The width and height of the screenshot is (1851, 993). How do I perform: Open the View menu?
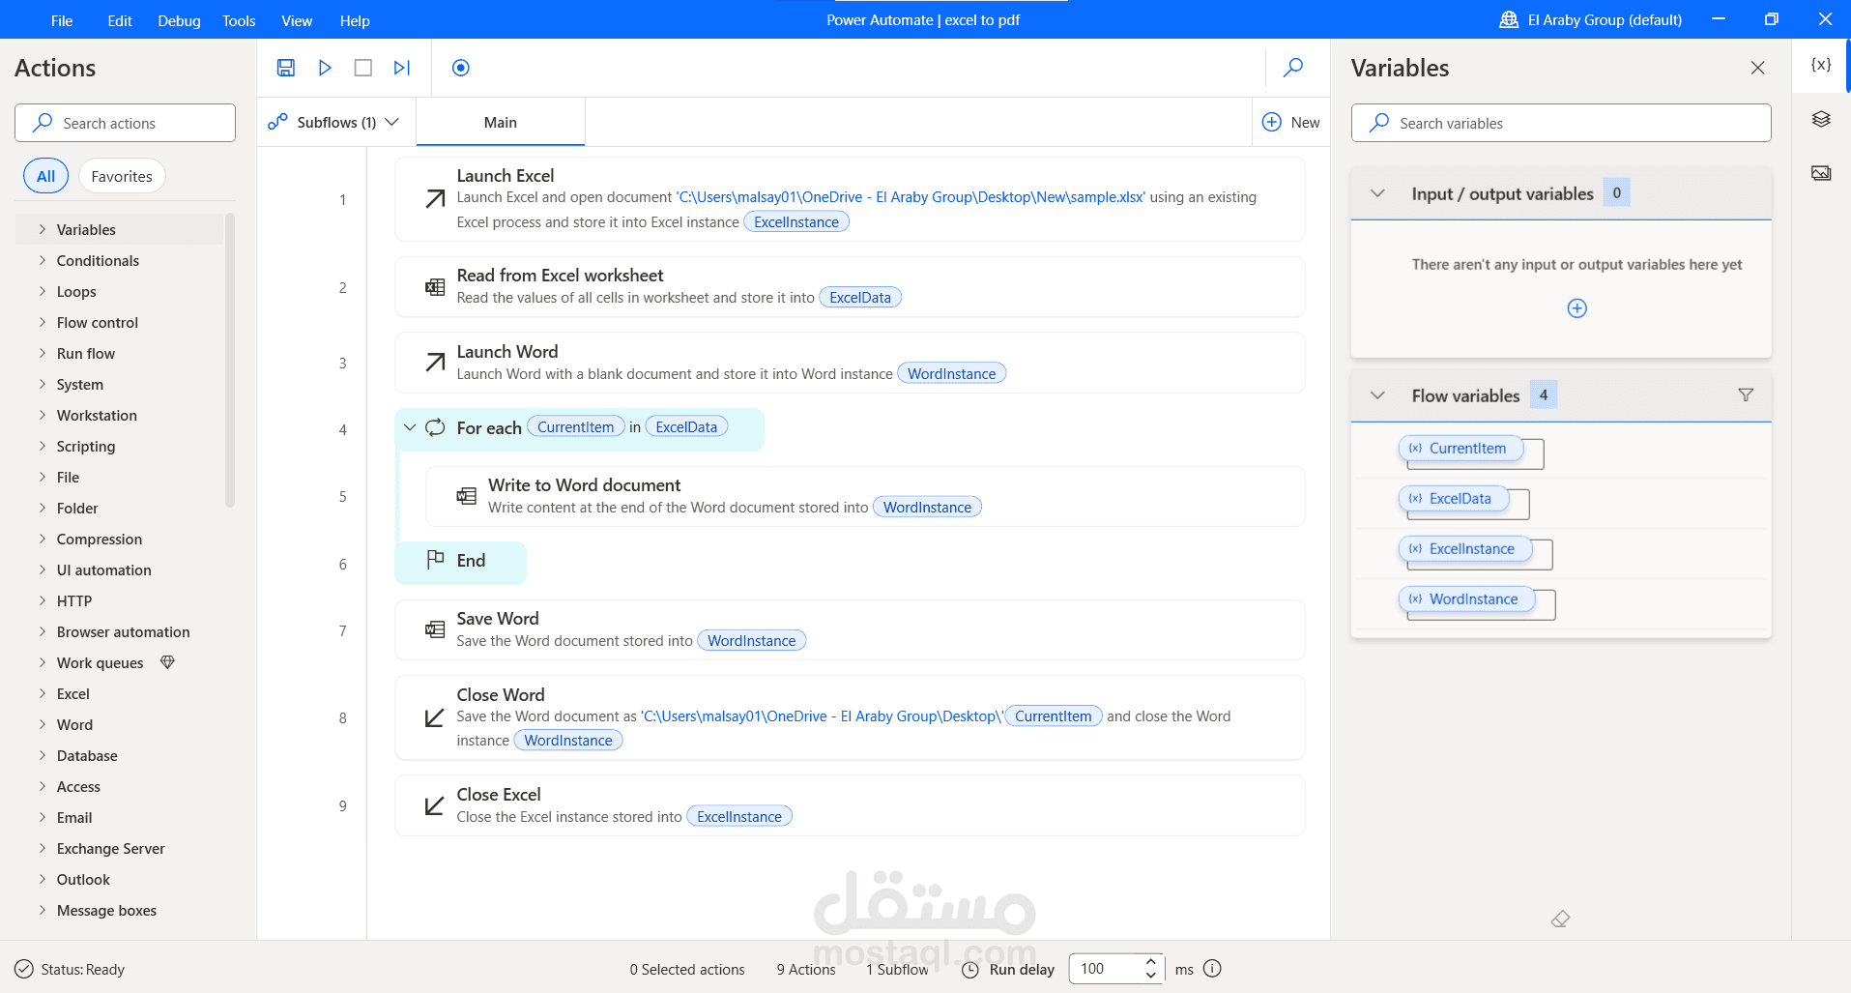pos(297,20)
